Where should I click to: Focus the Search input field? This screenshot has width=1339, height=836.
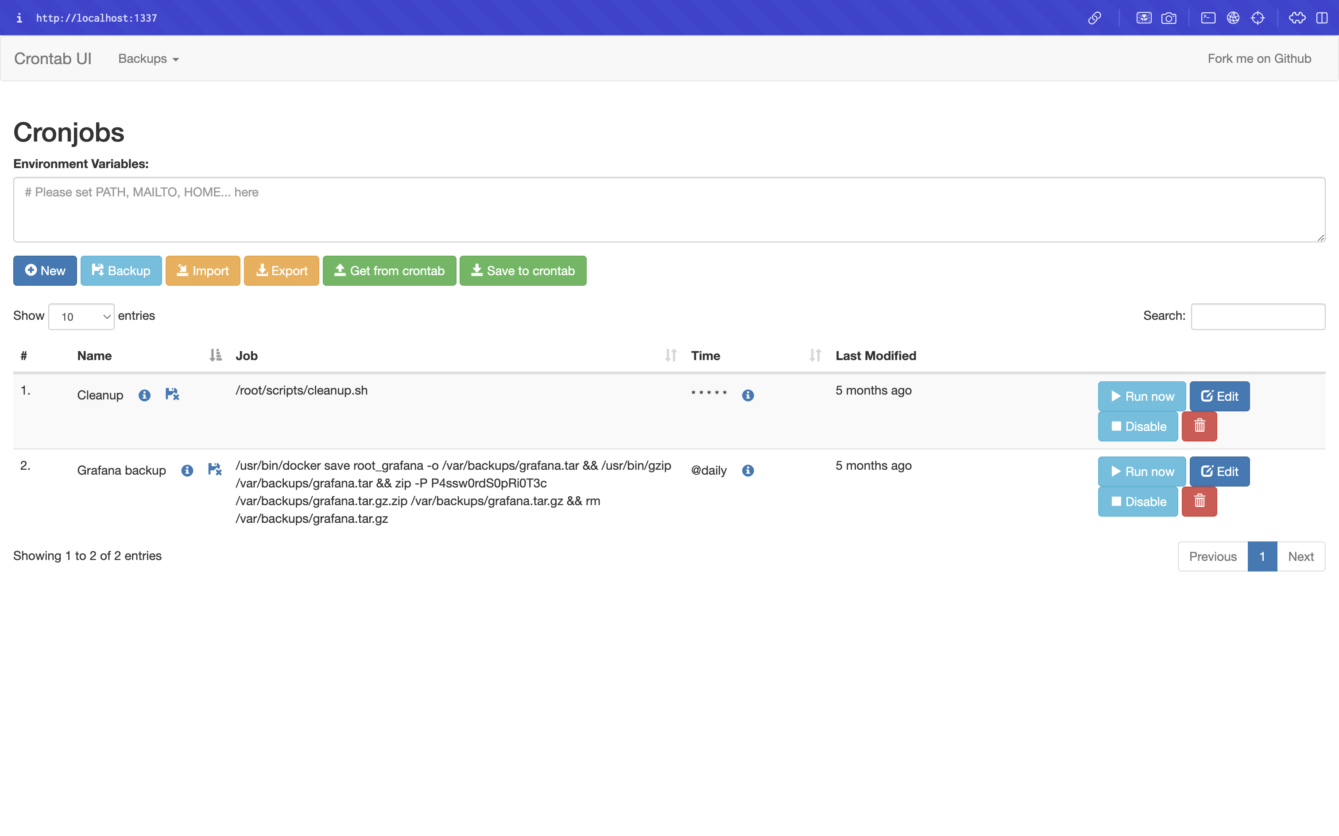[1258, 316]
